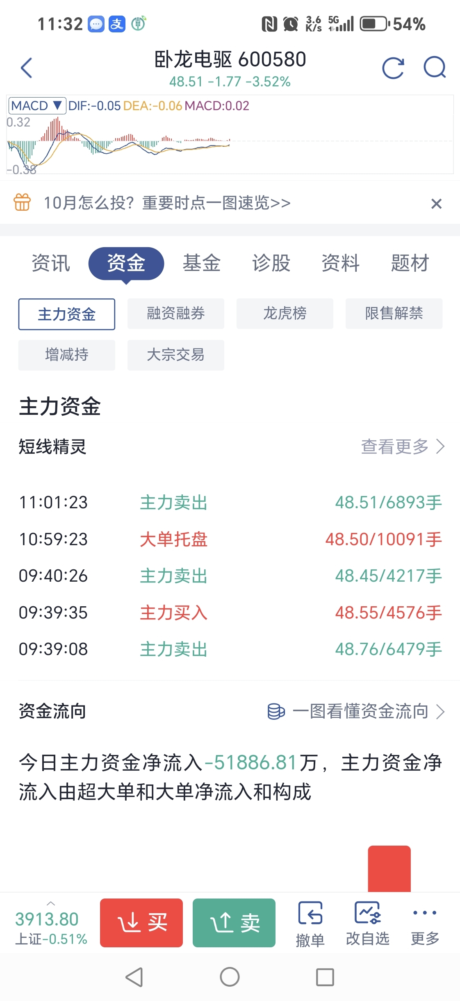Expand 查看更多 for 短线精灵
This screenshot has width=460, height=1001.
pos(402,446)
